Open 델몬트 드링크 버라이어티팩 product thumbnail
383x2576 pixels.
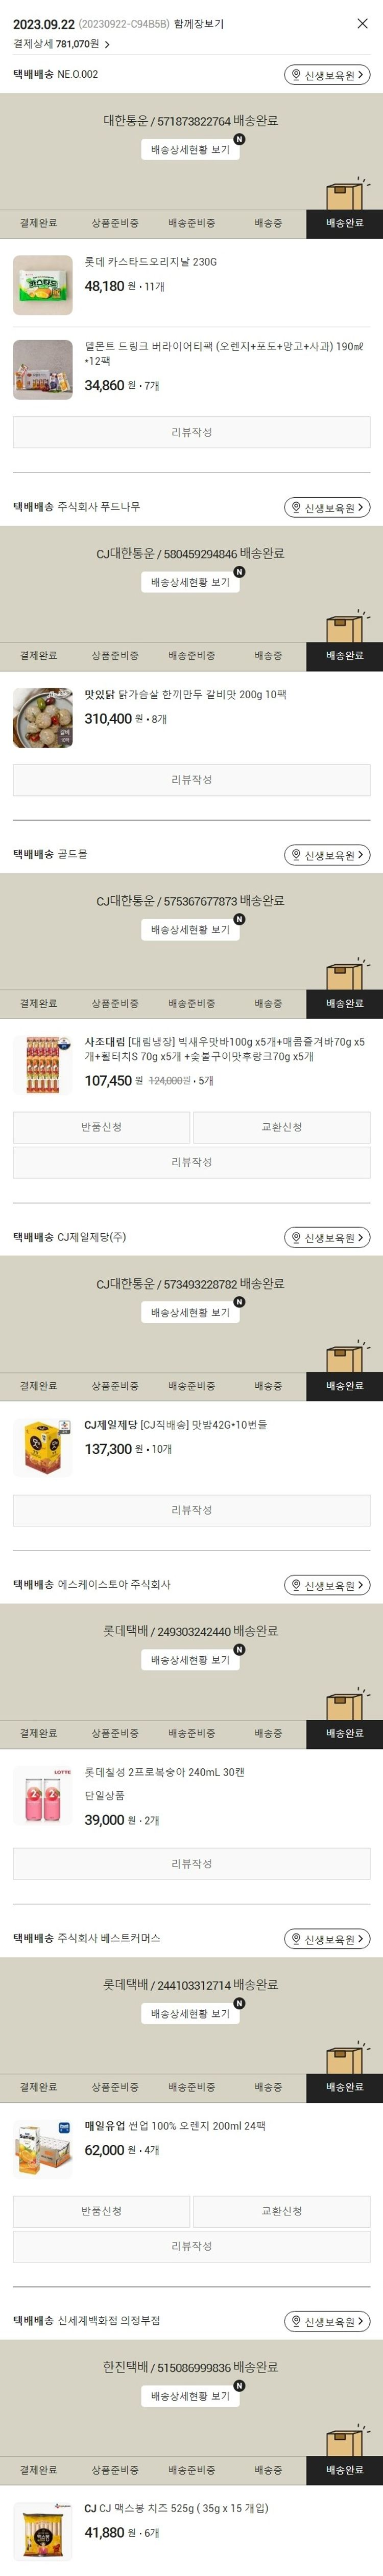[x=43, y=370]
